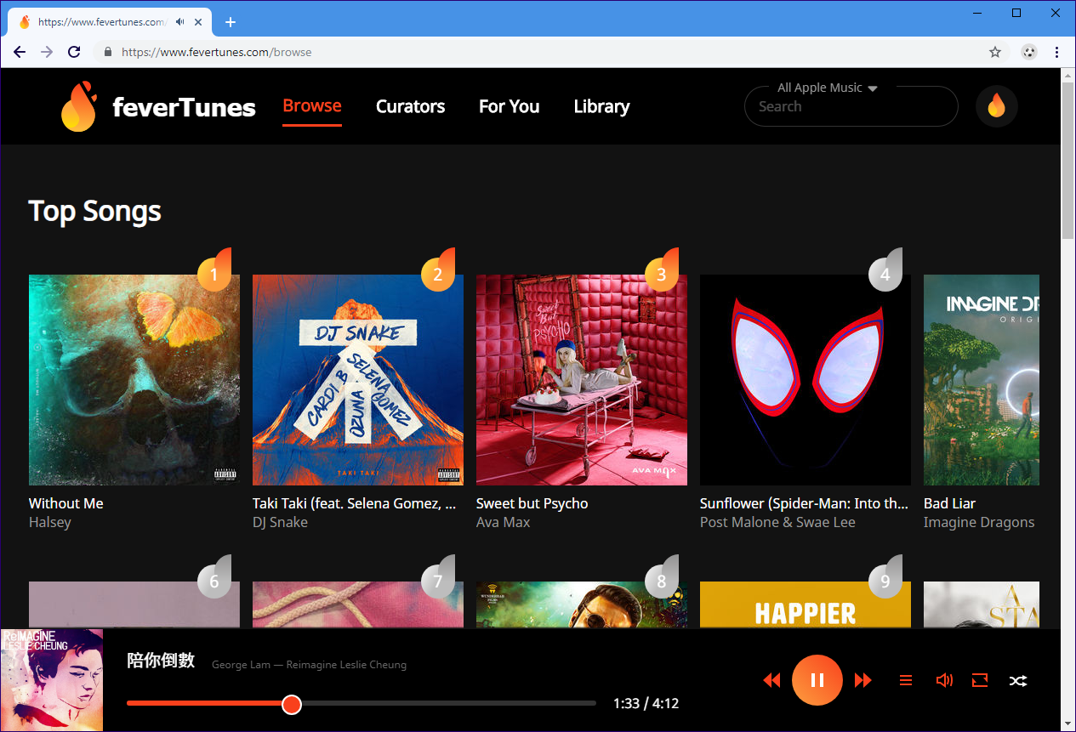1076x732 pixels.
Task: Click the volume speaker icon
Action: [x=943, y=680]
